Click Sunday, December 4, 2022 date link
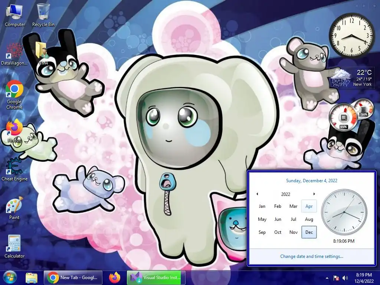Screen dimensions: 380x285 [x=312, y=181]
